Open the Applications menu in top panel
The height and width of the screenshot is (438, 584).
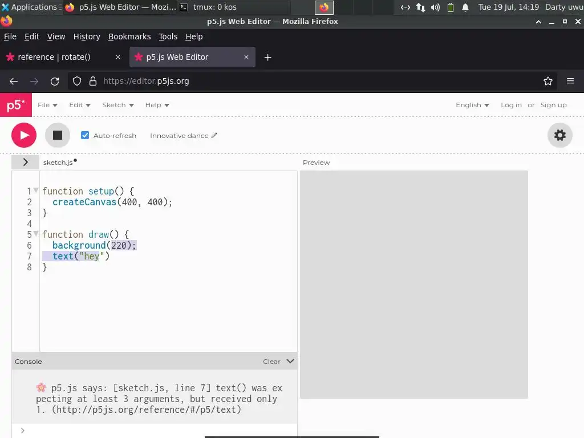tap(31, 7)
